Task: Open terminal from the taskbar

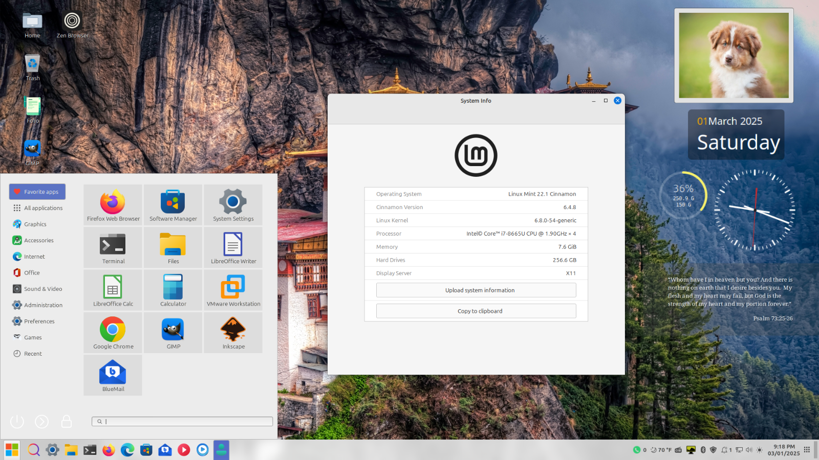Action: pyautogui.click(x=90, y=450)
